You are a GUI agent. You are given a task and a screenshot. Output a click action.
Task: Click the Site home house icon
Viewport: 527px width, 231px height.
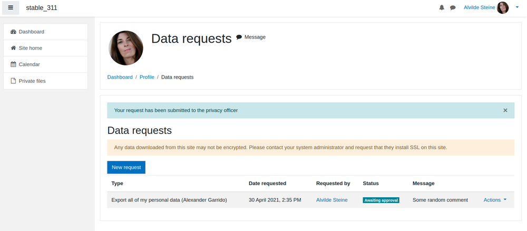(14, 48)
